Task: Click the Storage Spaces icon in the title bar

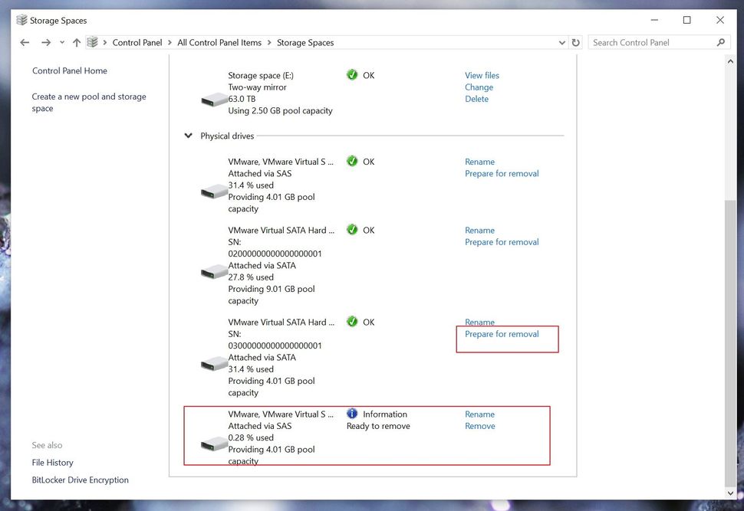Action: click(22, 20)
